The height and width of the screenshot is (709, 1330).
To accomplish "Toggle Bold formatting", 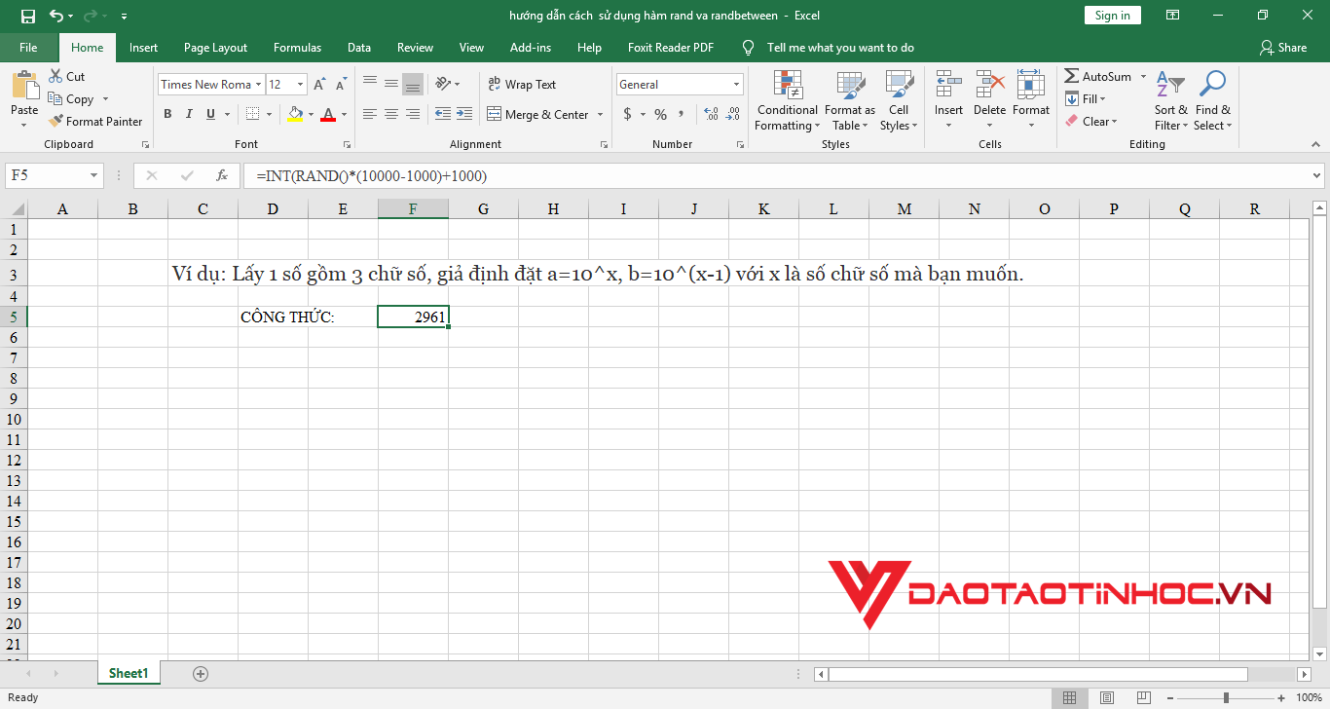I will (167, 115).
